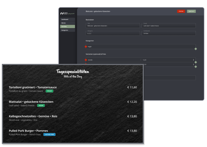Screen dimensions: 207x147
Task: Select Tortelloni gratiniert • Tomatensauce dish
Action: click(33, 87)
